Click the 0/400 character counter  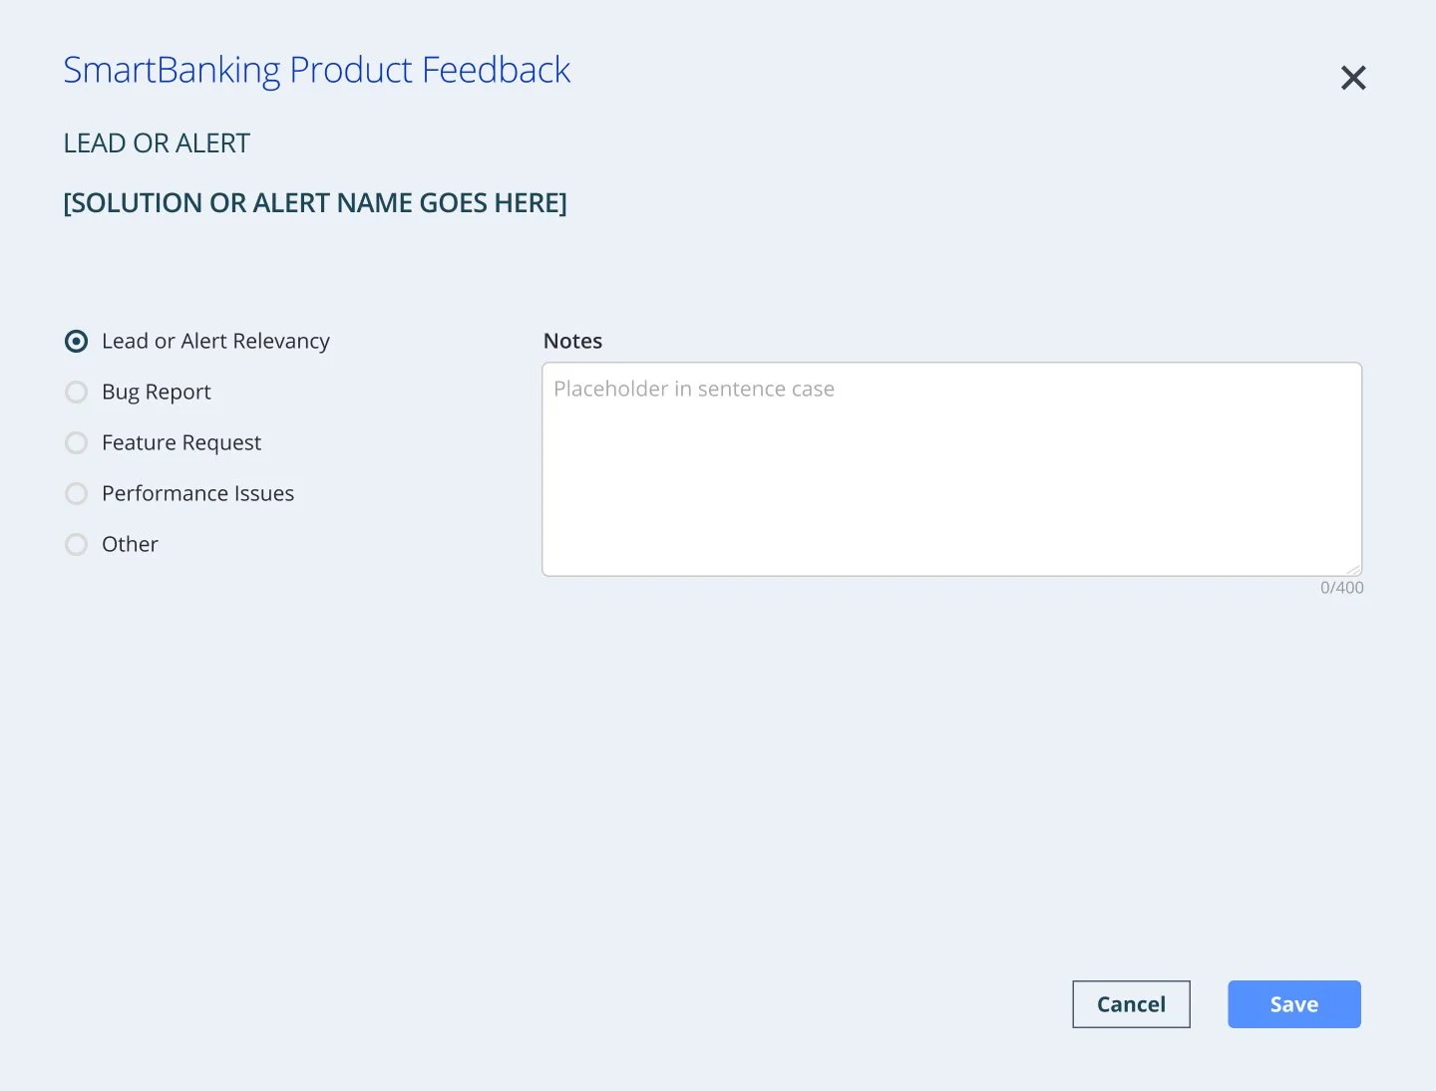[x=1341, y=588]
